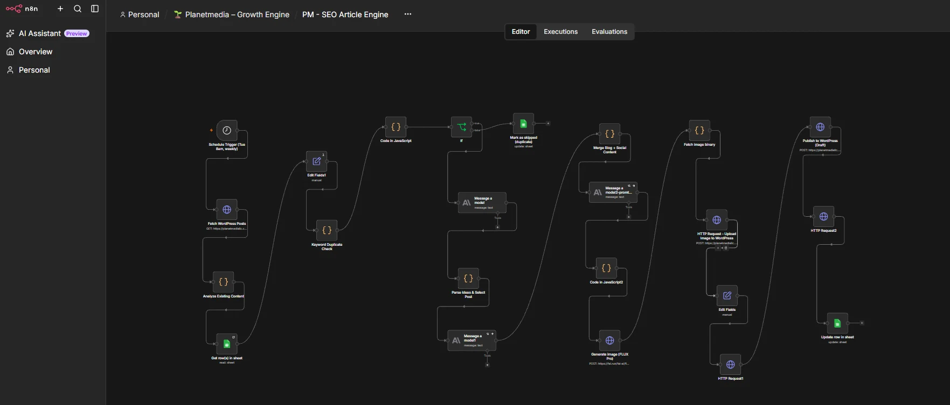Select the Get row(s) in sheet node
The width and height of the screenshot is (950, 405).
point(227,344)
